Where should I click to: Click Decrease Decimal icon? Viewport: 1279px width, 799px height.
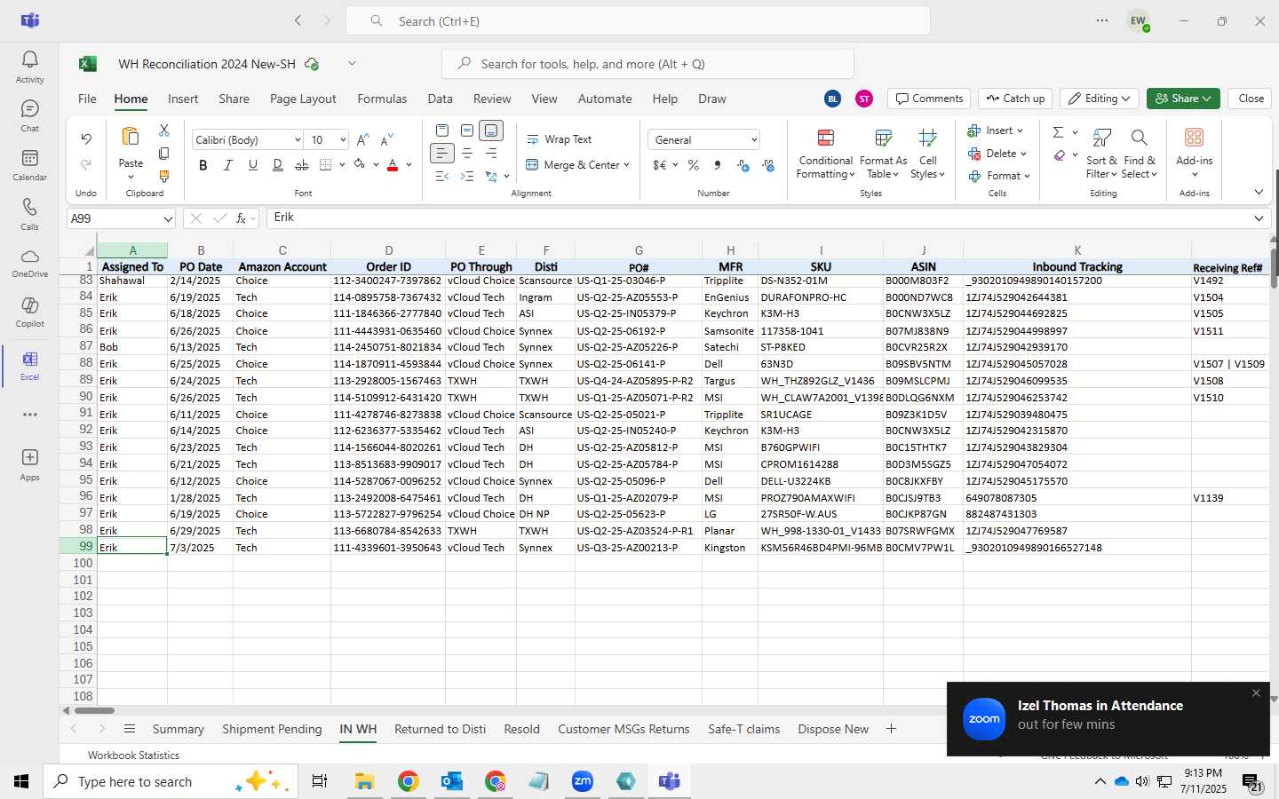pos(768,165)
